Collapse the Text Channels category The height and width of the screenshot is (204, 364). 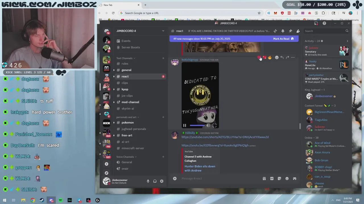pos(126,58)
